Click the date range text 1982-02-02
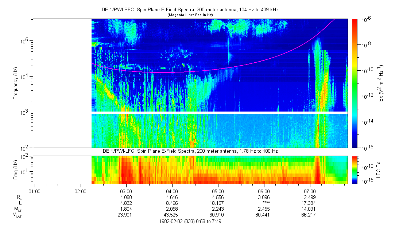The image size is (395, 226). click(x=190, y=221)
